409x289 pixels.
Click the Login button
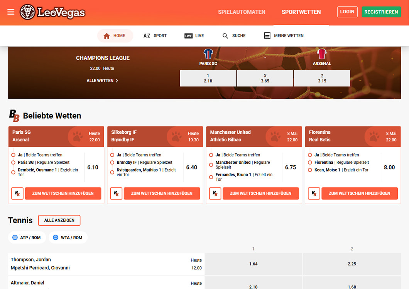[x=347, y=12]
